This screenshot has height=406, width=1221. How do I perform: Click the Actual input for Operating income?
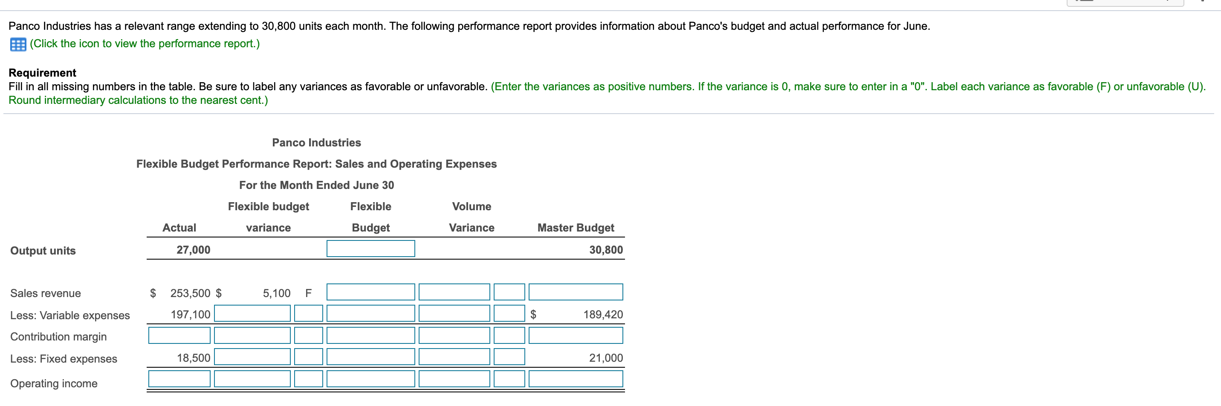click(179, 379)
